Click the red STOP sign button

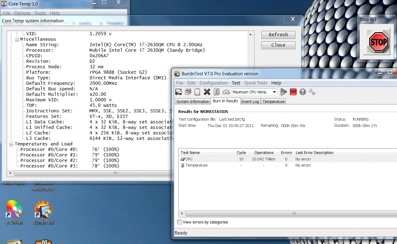point(378,42)
